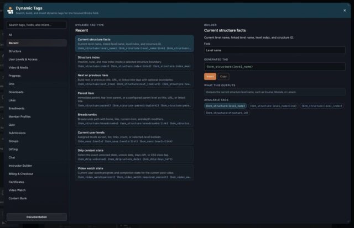Open the Submissions category

(37, 133)
